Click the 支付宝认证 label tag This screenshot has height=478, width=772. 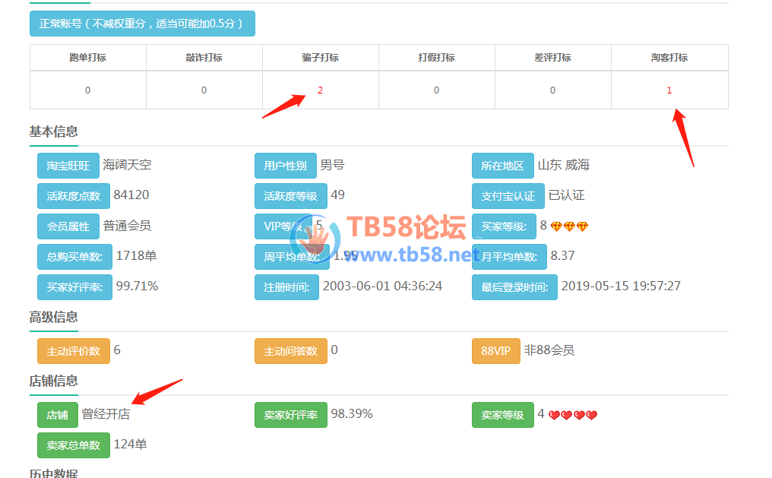coord(508,196)
